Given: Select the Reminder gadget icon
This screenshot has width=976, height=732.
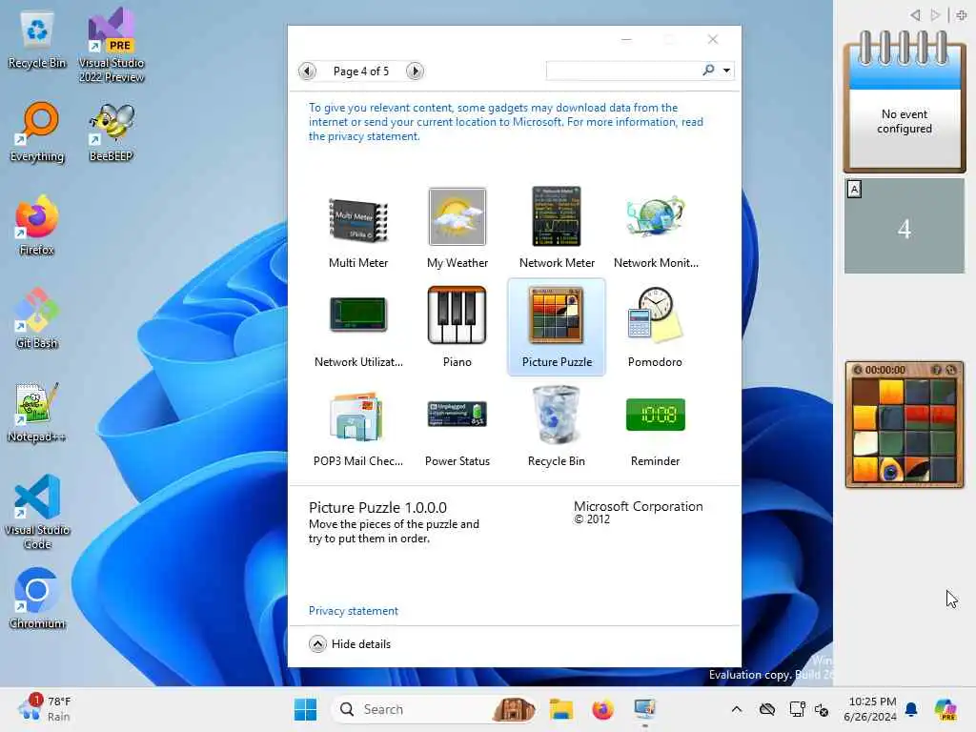Looking at the screenshot, I should pos(656,415).
